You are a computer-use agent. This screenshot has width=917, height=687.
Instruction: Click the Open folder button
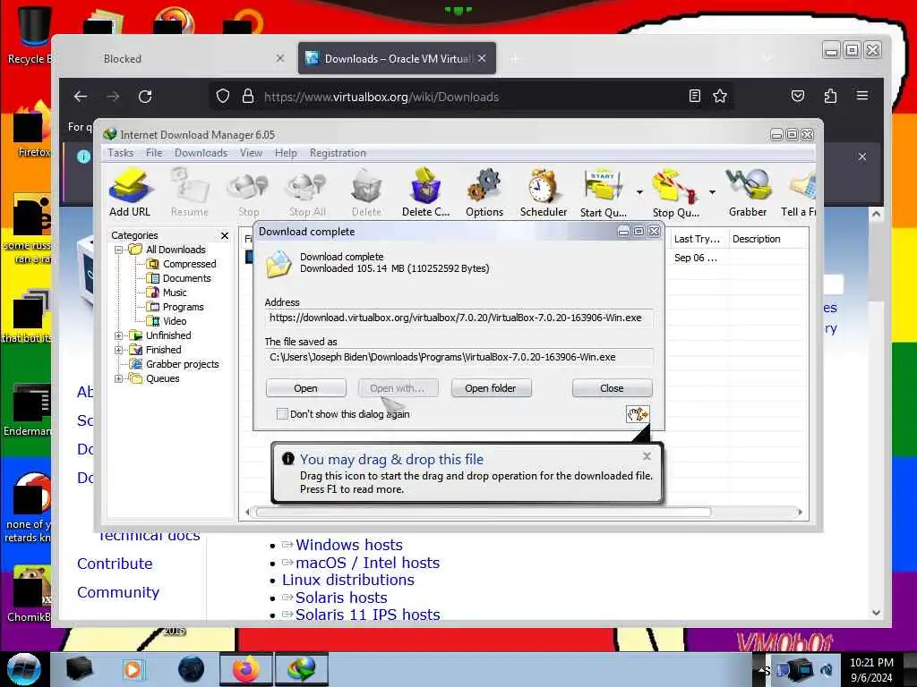click(x=491, y=388)
